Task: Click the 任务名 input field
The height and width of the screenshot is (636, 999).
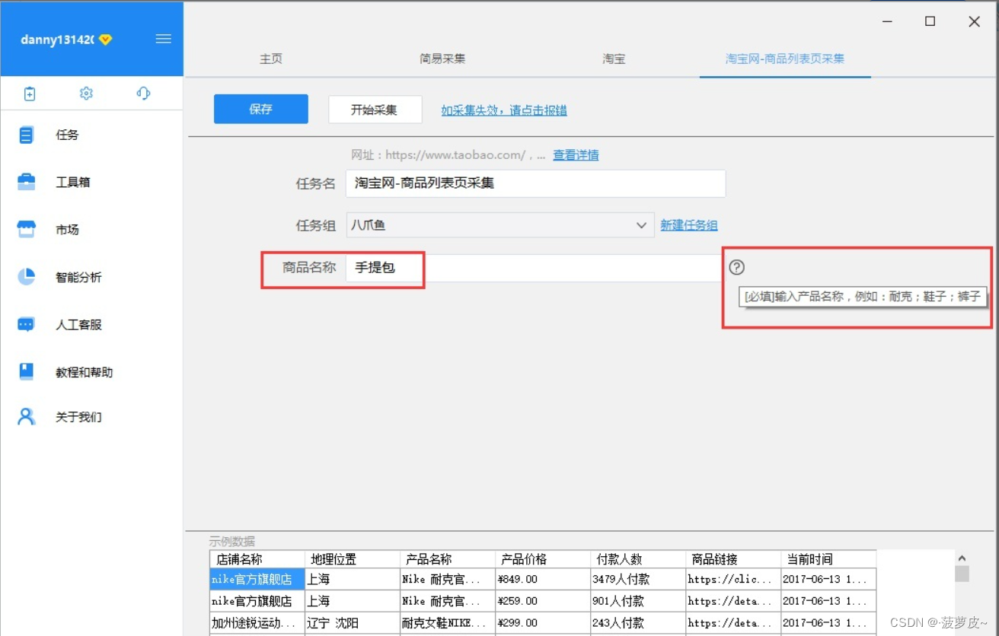Action: pyautogui.click(x=536, y=183)
